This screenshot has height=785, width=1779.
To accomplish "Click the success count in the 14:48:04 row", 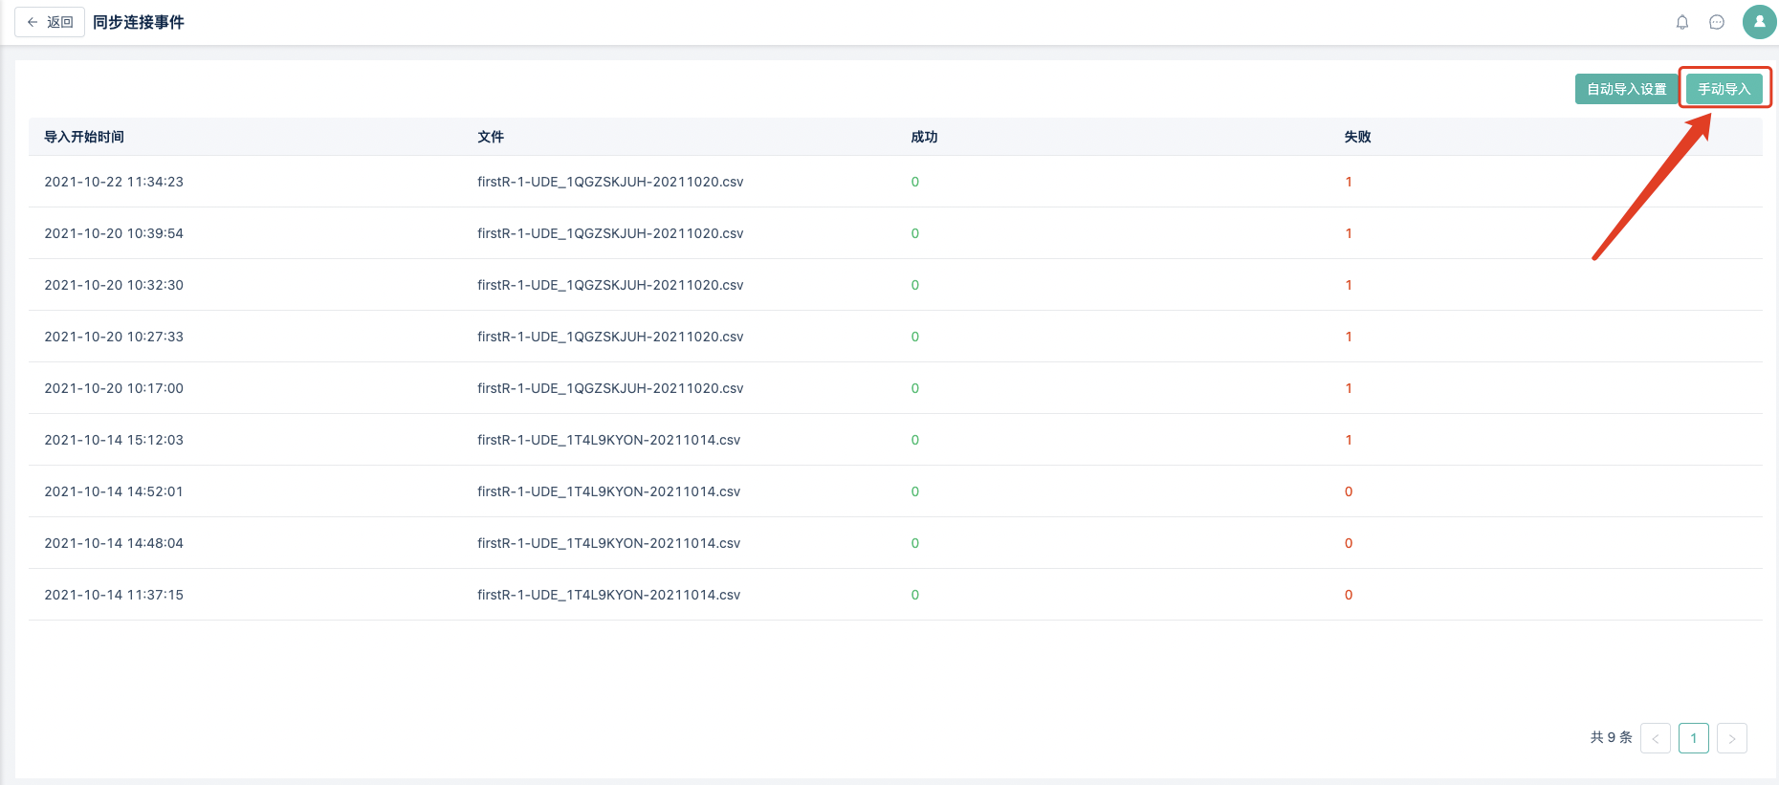I will (915, 543).
